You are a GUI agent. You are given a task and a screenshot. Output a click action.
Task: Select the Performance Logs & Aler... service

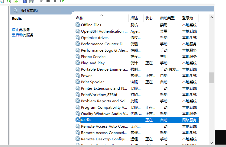pos(105,50)
